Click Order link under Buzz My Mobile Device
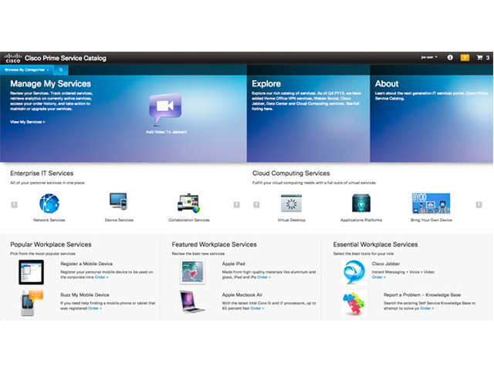494x370 pixels. tap(95, 308)
